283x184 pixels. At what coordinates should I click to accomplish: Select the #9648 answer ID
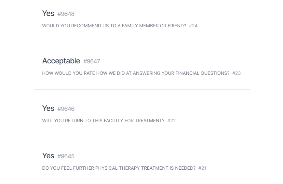(x=66, y=14)
